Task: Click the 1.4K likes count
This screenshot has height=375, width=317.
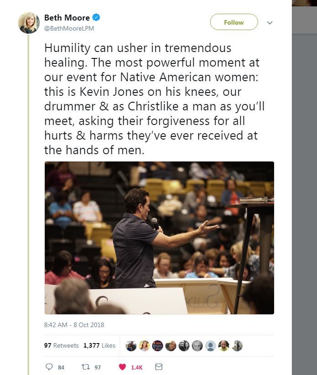Action: (137, 367)
